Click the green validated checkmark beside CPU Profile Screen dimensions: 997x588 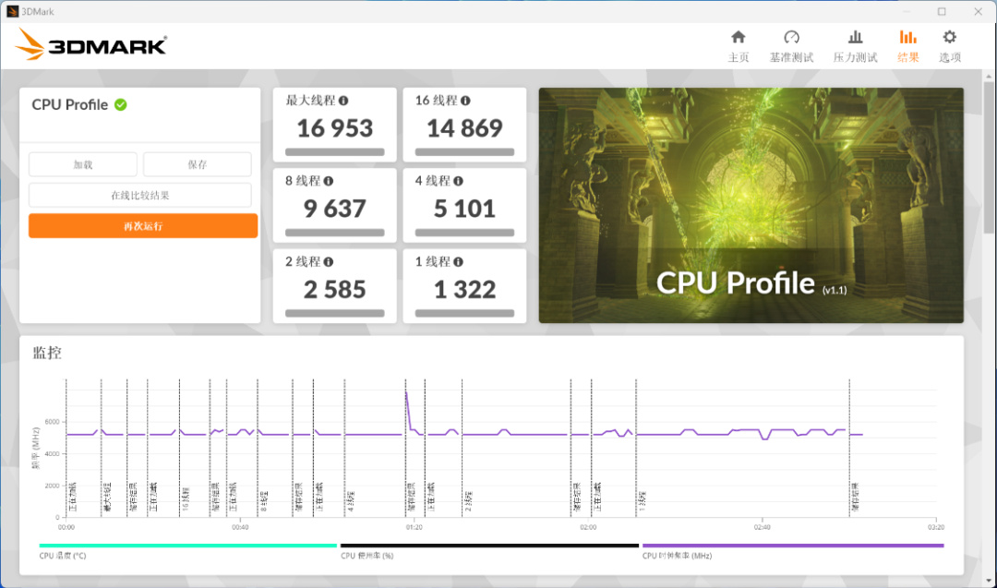tap(121, 105)
